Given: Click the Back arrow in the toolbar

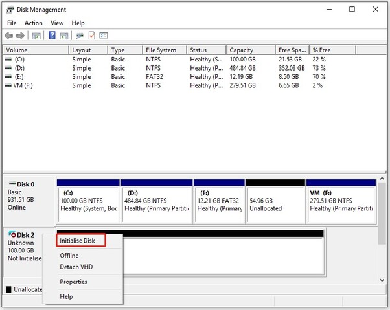Looking at the screenshot, I should click(8, 36).
